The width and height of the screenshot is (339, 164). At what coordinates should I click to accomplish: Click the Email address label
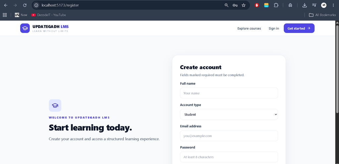[191, 126]
